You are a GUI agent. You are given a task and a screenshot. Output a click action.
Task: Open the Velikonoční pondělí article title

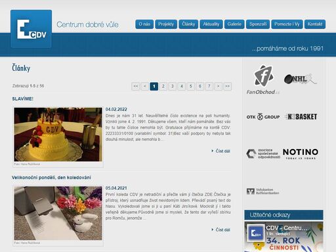pyautogui.click(x=51, y=177)
